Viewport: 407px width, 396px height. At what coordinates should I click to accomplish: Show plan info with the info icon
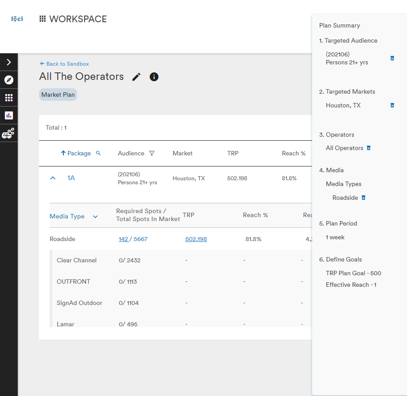point(154,77)
